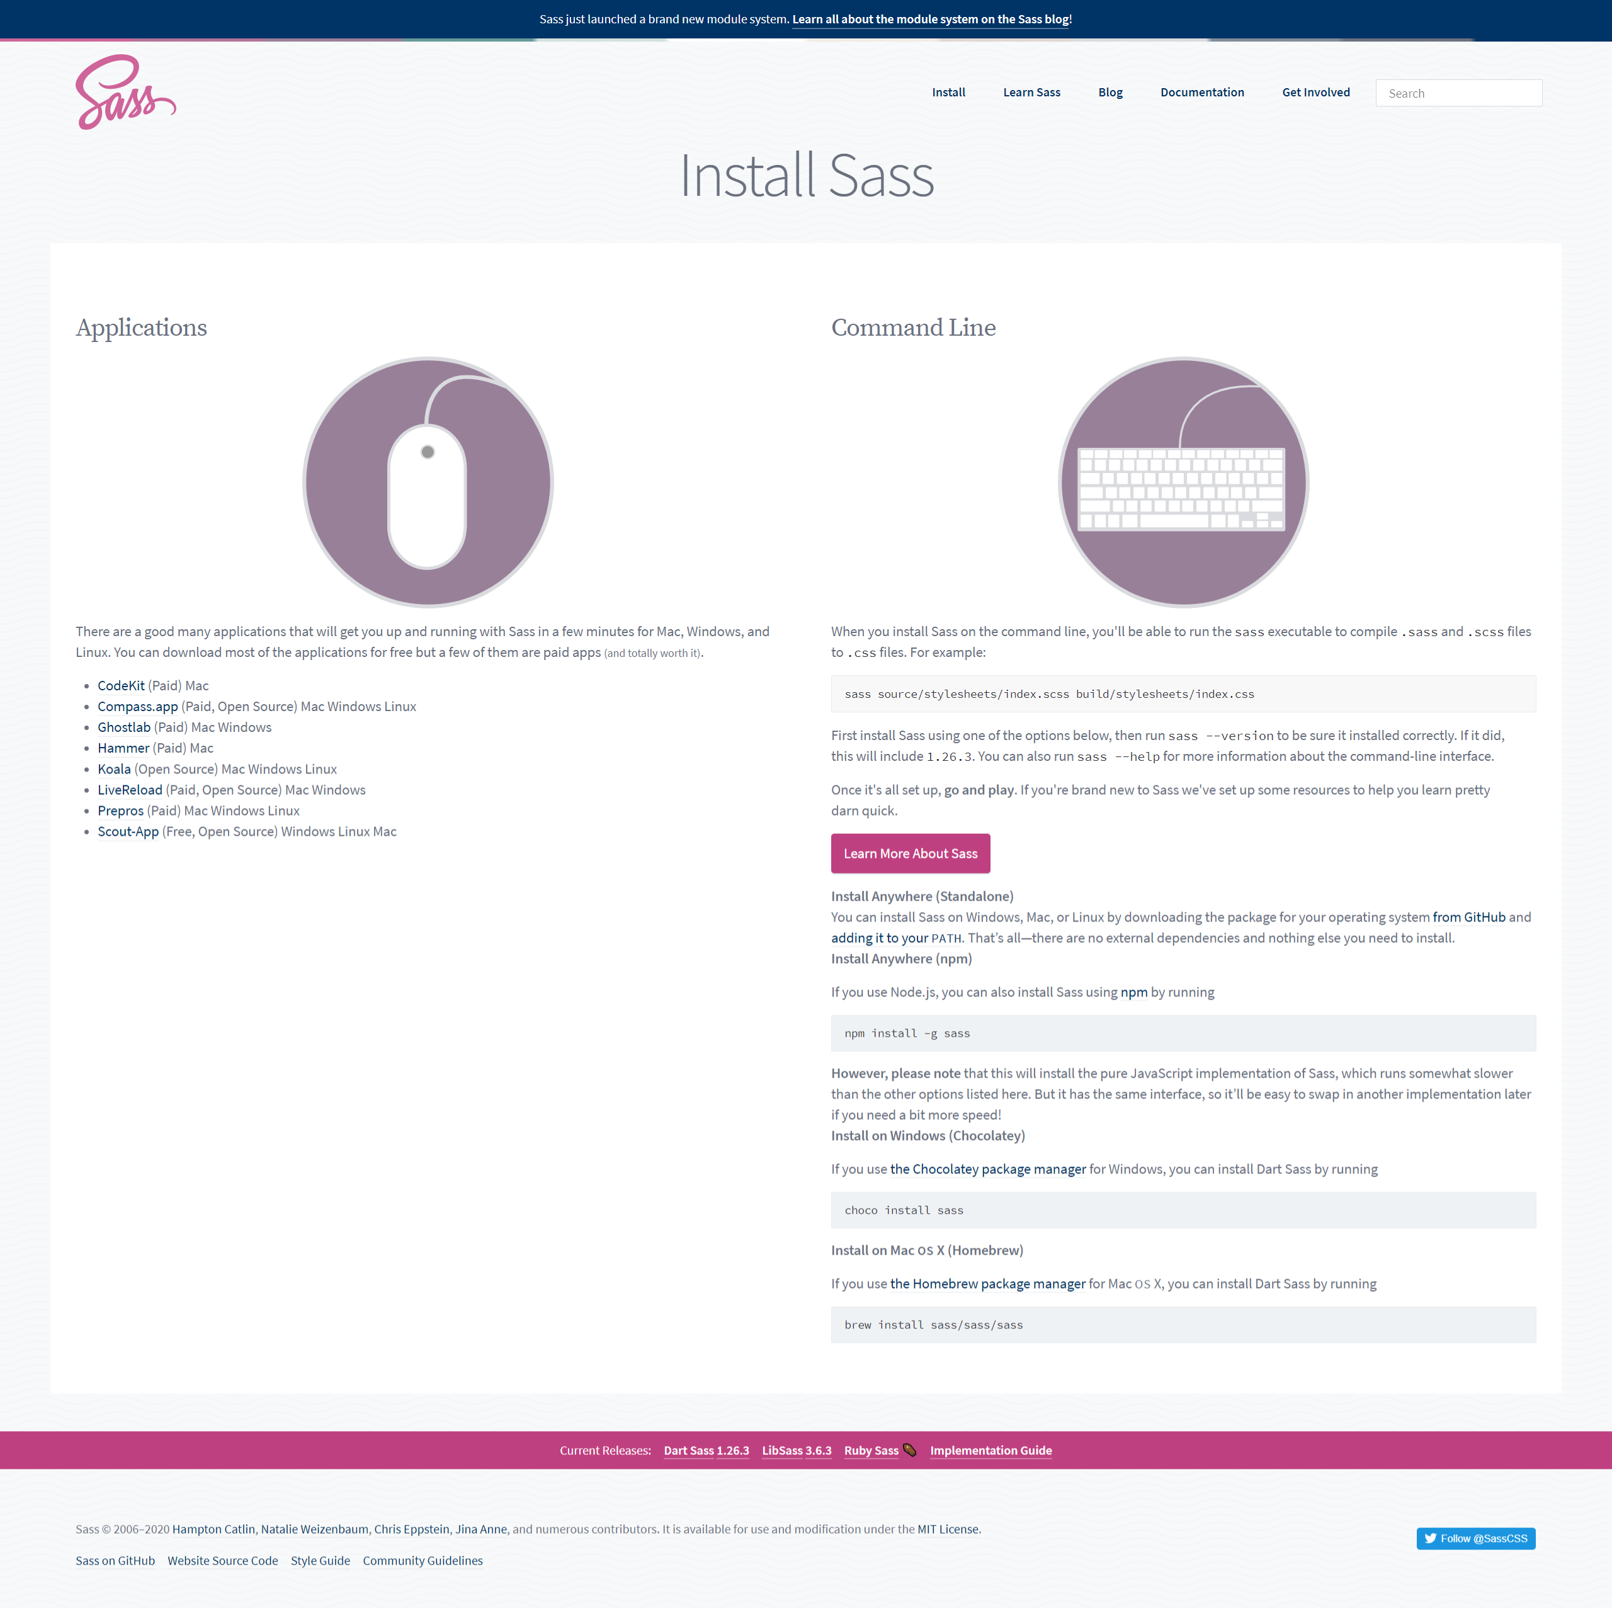This screenshot has width=1612, height=1608.
Task: Click the npm install command code block
Action: (1181, 1032)
